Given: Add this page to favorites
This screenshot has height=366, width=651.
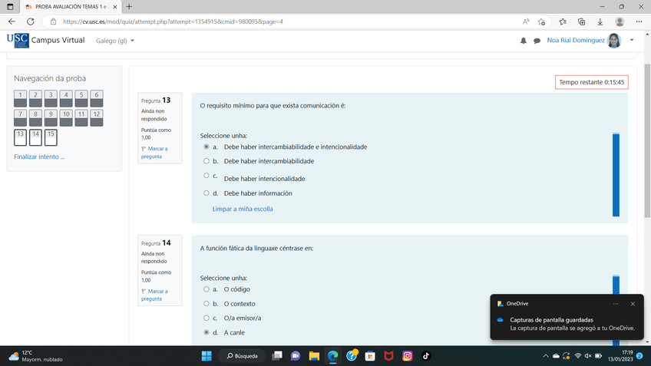Looking at the screenshot, I should coord(541,21).
